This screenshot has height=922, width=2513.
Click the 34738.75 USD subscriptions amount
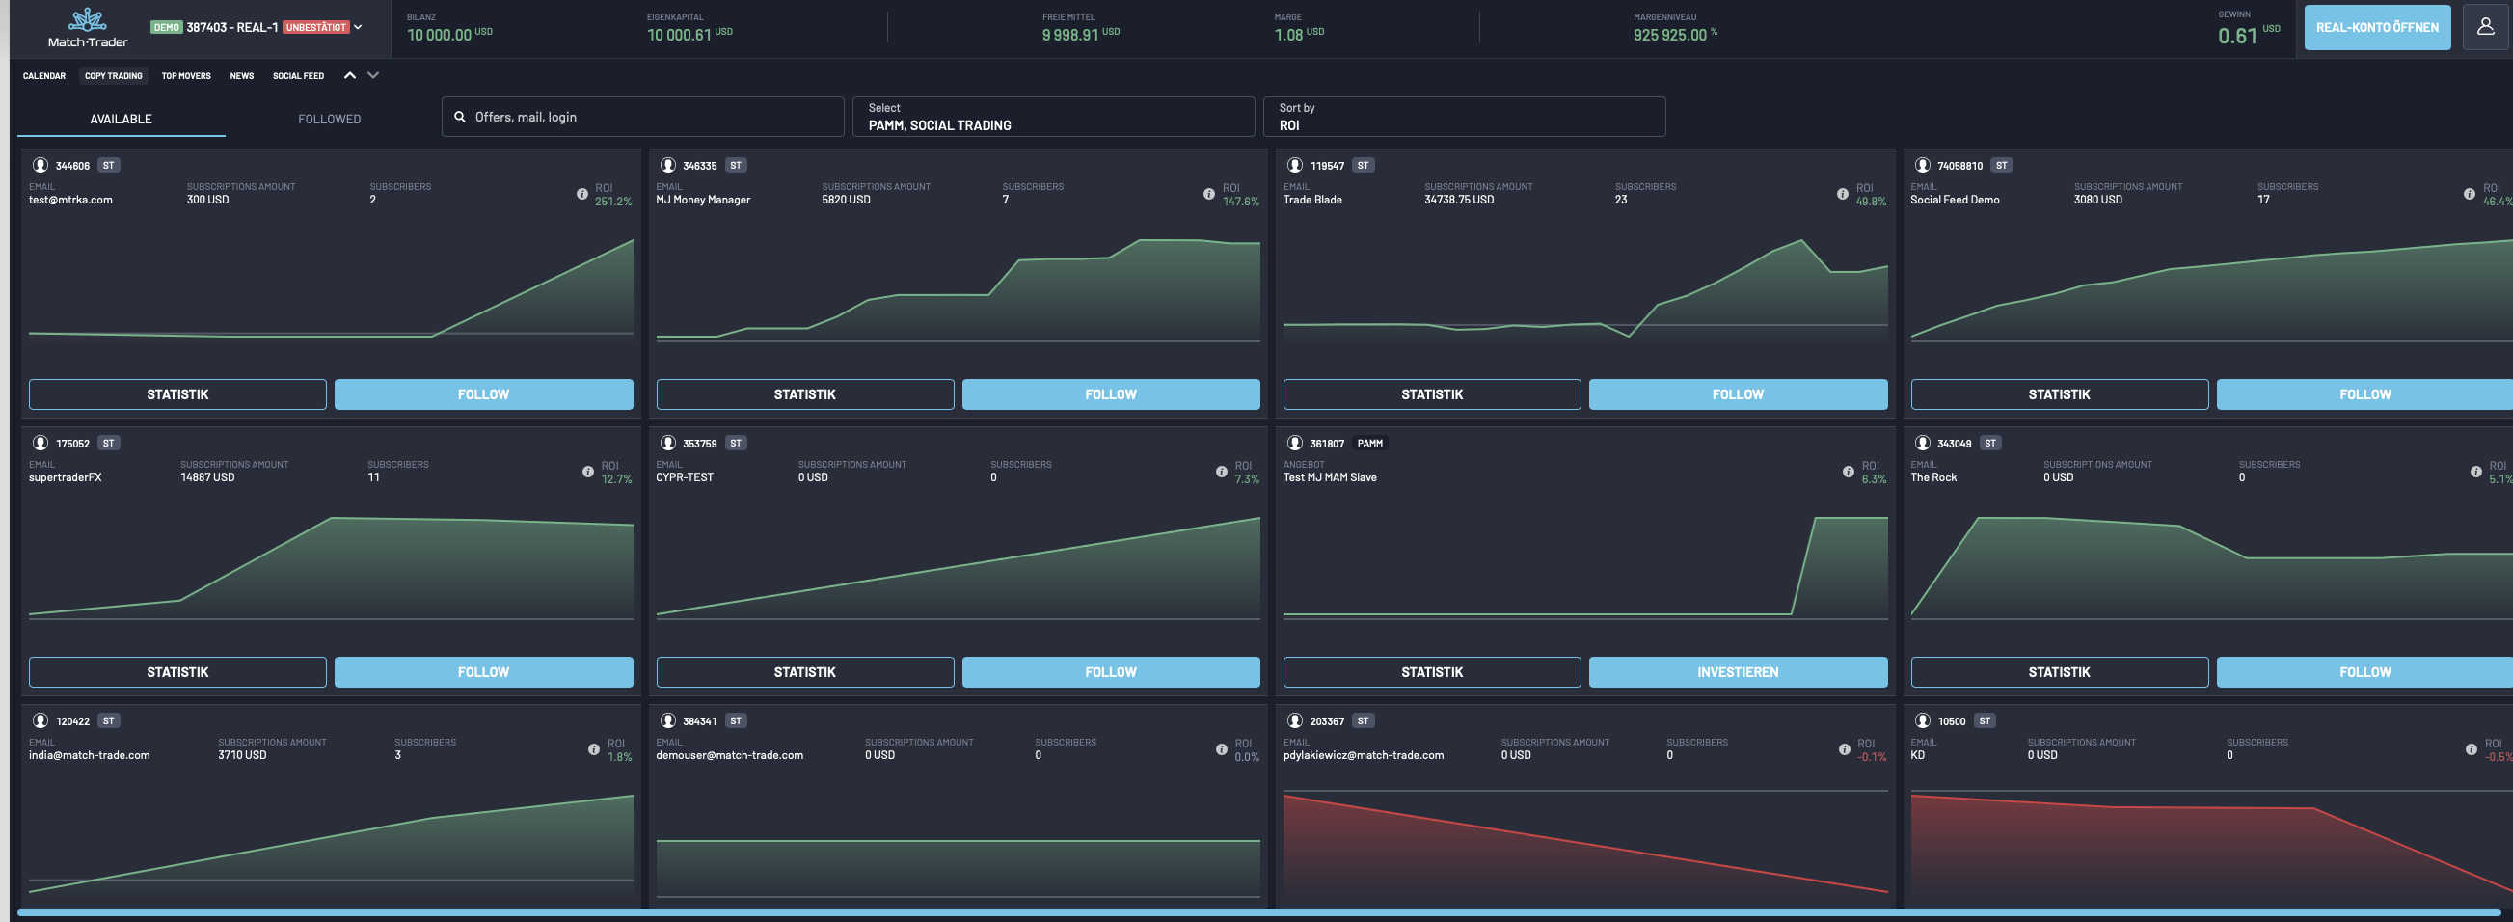point(1458,200)
